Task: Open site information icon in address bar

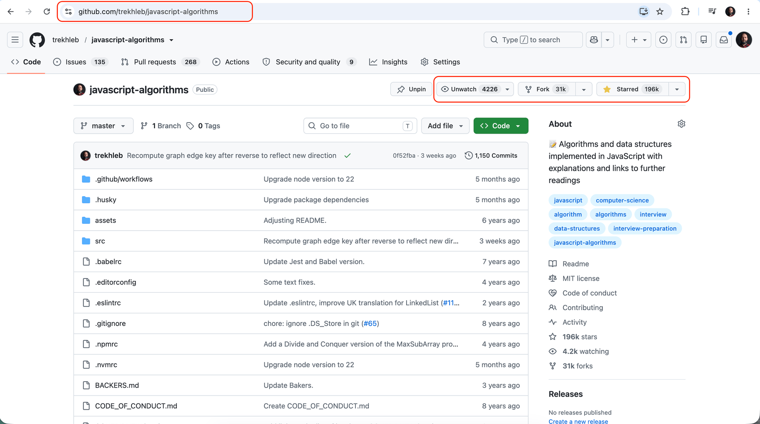Action: tap(68, 11)
